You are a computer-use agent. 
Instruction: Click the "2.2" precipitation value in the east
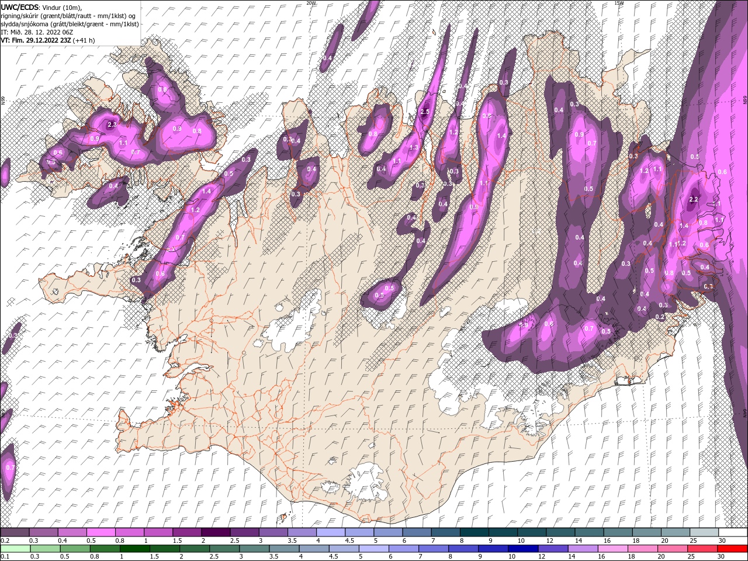(694, 200)
